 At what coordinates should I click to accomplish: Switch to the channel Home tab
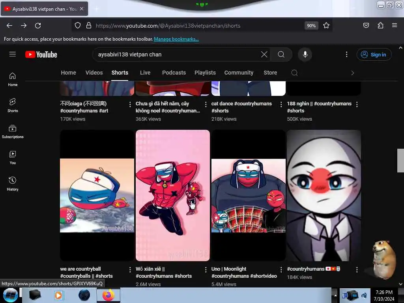coord(68,73)
